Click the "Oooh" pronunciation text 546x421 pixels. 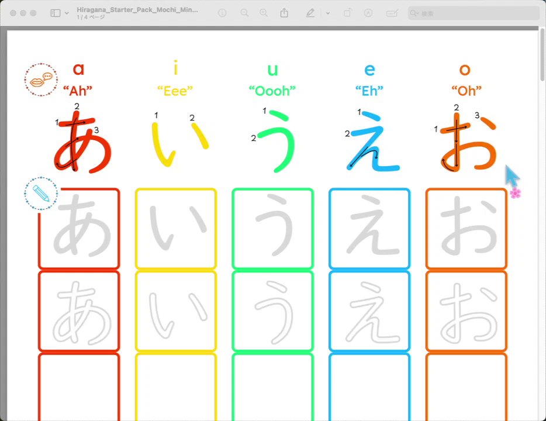[x=272, y=91]
